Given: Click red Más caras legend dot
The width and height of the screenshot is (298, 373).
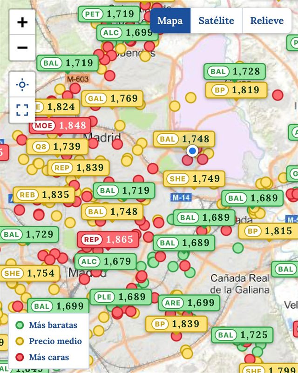Looking at the screenshot, I should click(20, 357).
